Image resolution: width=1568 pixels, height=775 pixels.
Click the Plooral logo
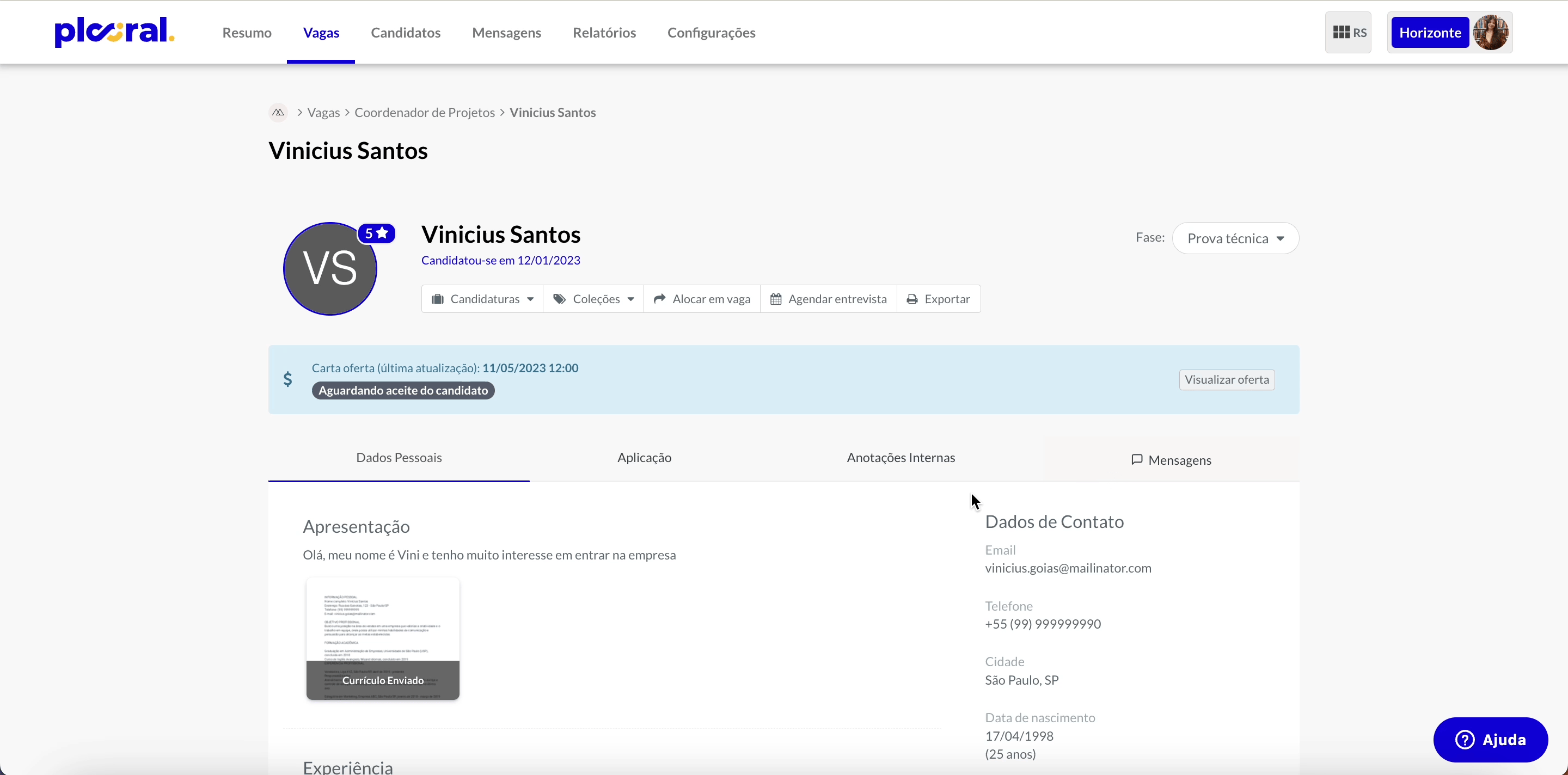(x=114, y=32)
